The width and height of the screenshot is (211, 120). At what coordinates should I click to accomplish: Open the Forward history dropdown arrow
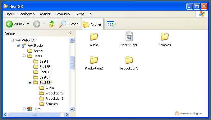click(x=44, y=24)
